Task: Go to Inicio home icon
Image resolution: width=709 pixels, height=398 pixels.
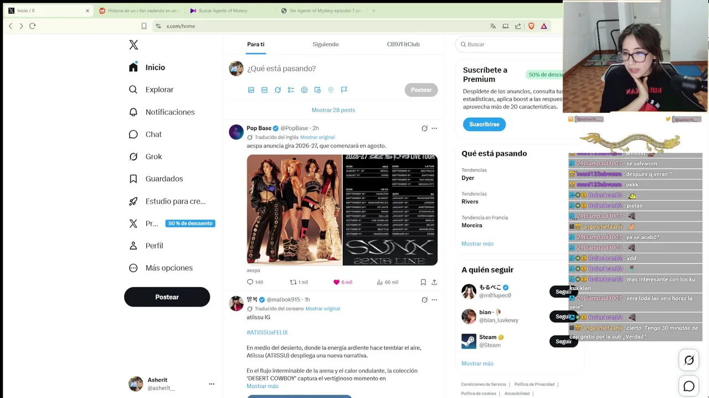Action: 133,67
